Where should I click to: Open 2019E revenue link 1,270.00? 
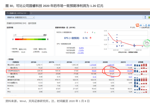tap(93, 65)
